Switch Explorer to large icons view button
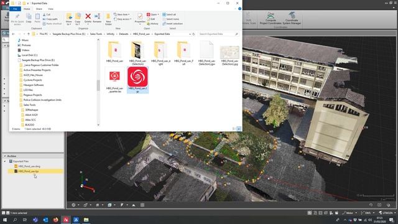Viewport: 398px width, 224px height. [x=239, y=129]
